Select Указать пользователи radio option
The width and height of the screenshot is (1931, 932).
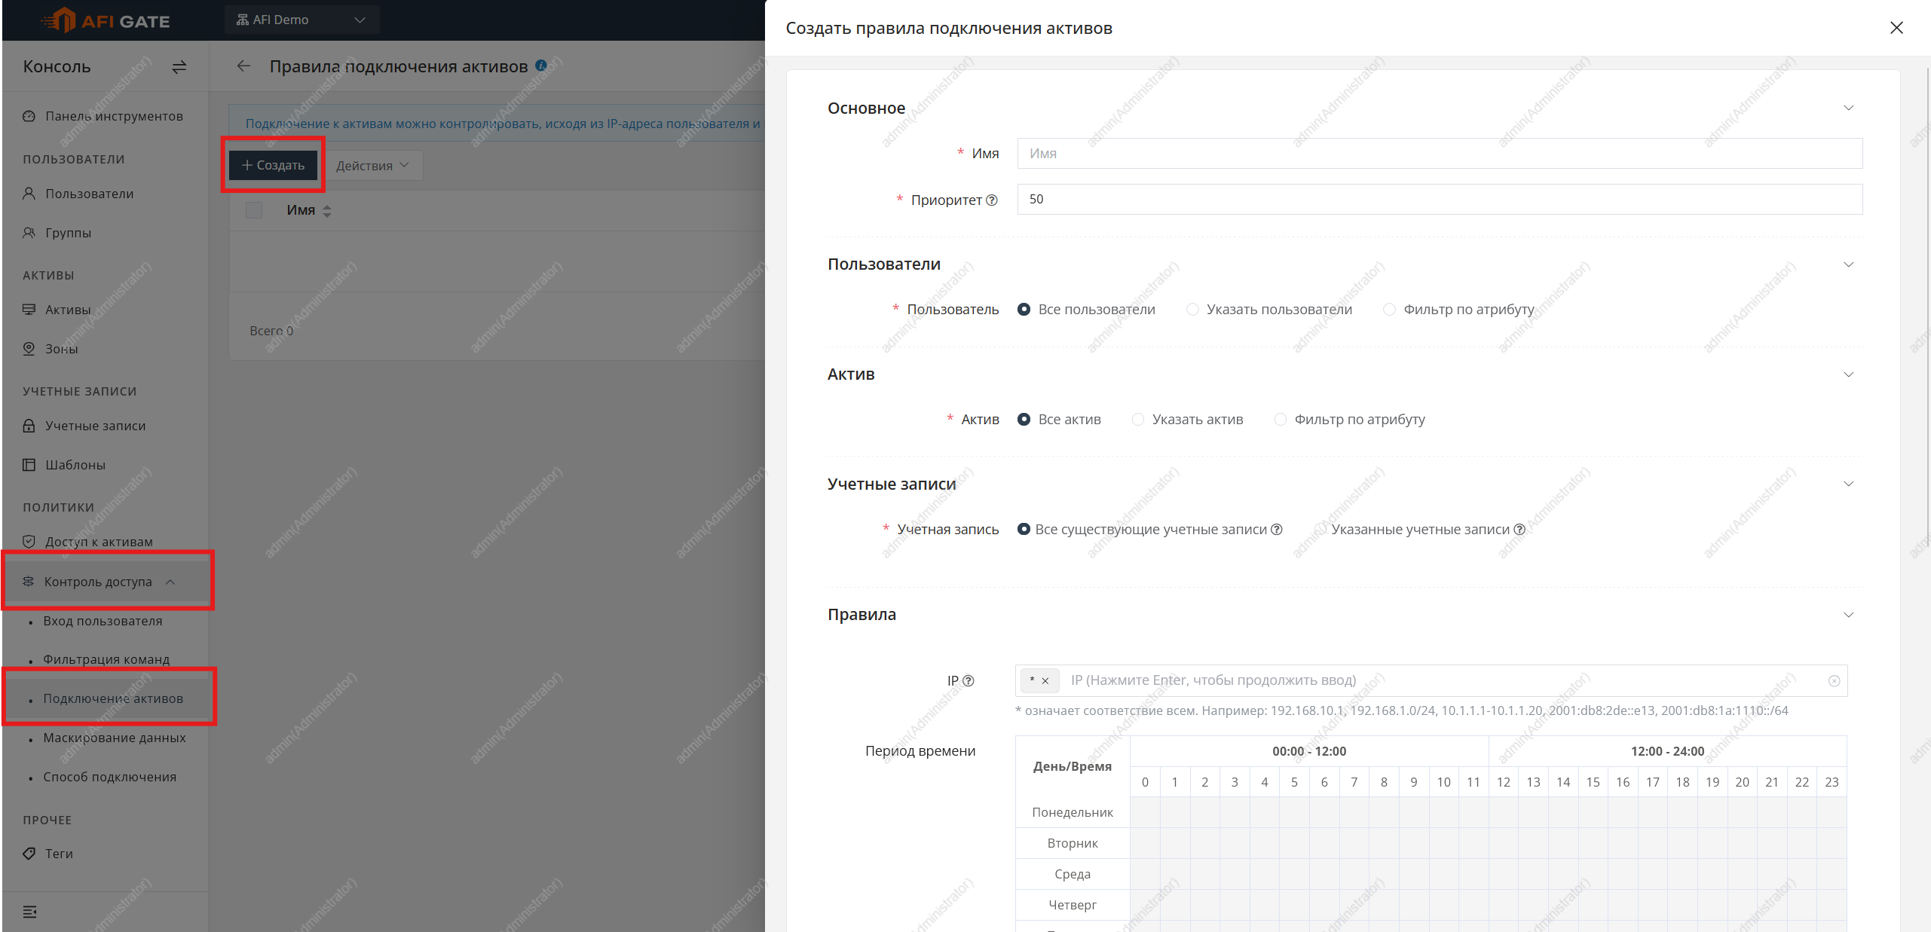click(1192, 310)
